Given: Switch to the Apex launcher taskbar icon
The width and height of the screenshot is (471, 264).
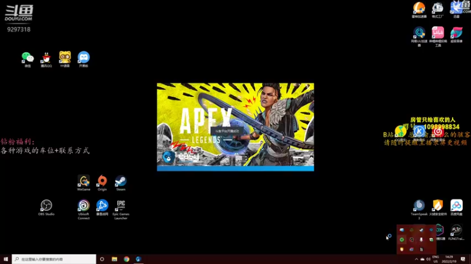Looking at the screenshot, I should pyautogui.click(x=138, y=259).
